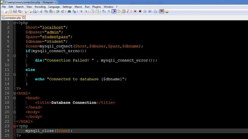Undo the last edit with the green arrow

point(58,11)
